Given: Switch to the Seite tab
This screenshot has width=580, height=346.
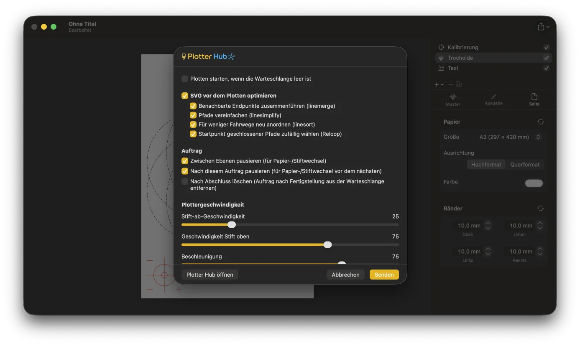Looking at the screenshot, I should pyautogui.click(x=534, y=99).
